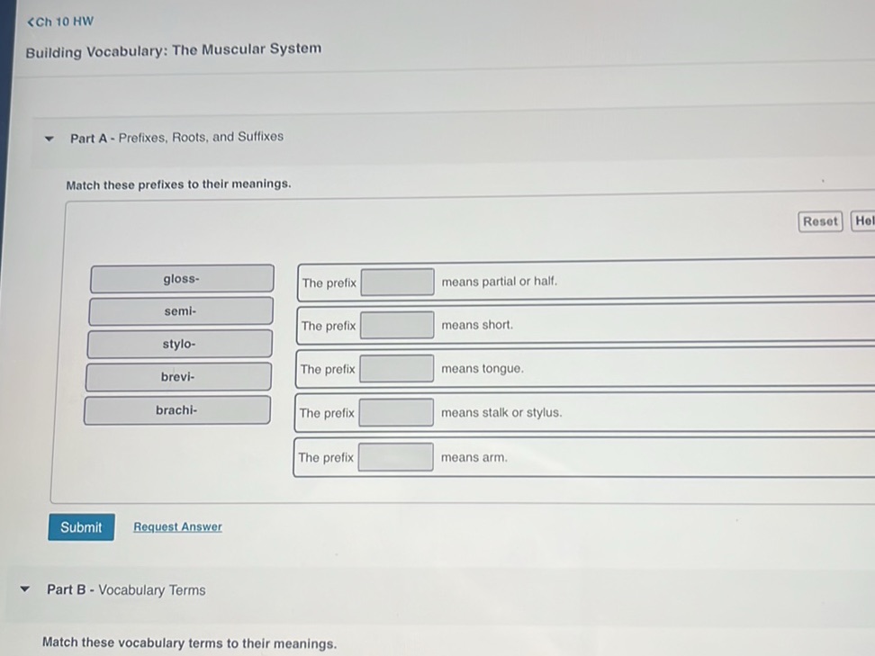Click blank box for 'means tongue'
Image resolution: width=875 pixels, height=656 pixels.
(396, 369)
